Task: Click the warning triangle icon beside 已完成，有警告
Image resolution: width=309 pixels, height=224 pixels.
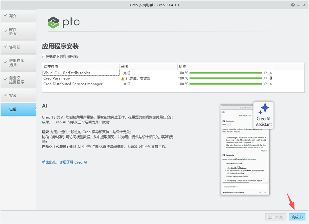Action: point(123,79)
